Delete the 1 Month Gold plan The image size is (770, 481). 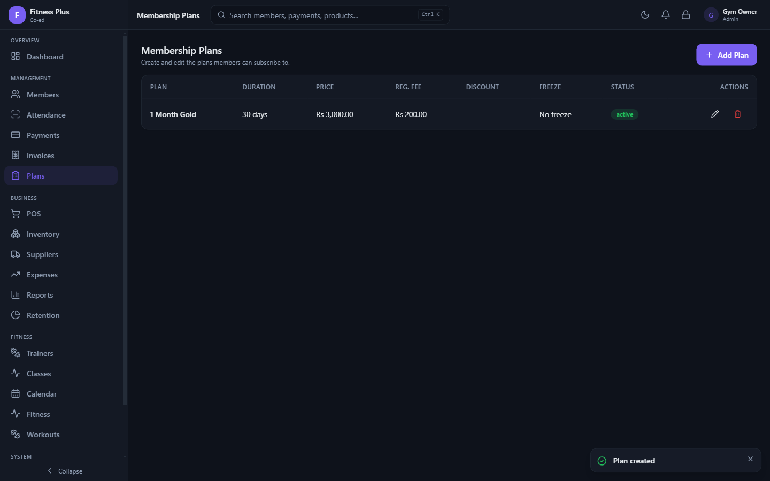[737, 114]
